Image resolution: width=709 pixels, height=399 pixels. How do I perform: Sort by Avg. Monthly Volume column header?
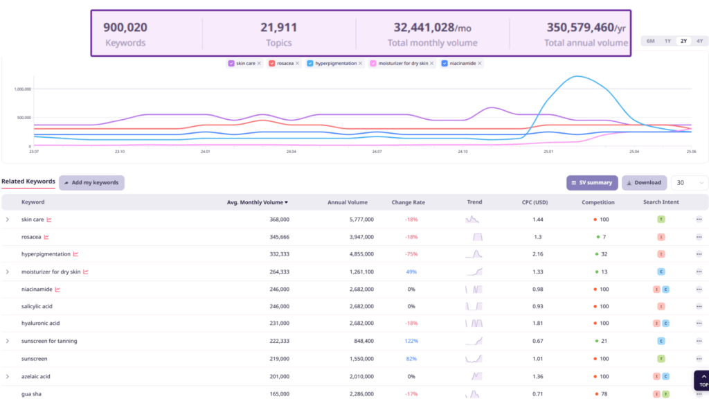coord(258,202)
